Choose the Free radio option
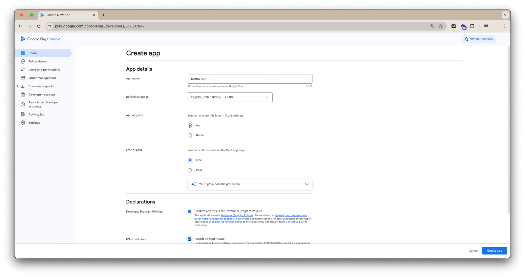 coord(190,160)
